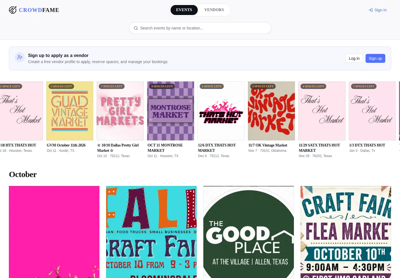The width and height of the screenshot is (400, 278).
Task: Focus the search events input field
Action: pyautogui.click(x=200, y=28)
